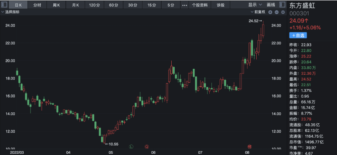337x155 pixels.
Task: Click the 量比 0.95 row
Action: coord(299,96)
